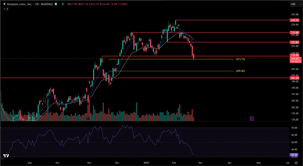Click the Amazon logo beside the symbol name
The width and height of the screenshot is (303, 166).
tap(5, 4)
